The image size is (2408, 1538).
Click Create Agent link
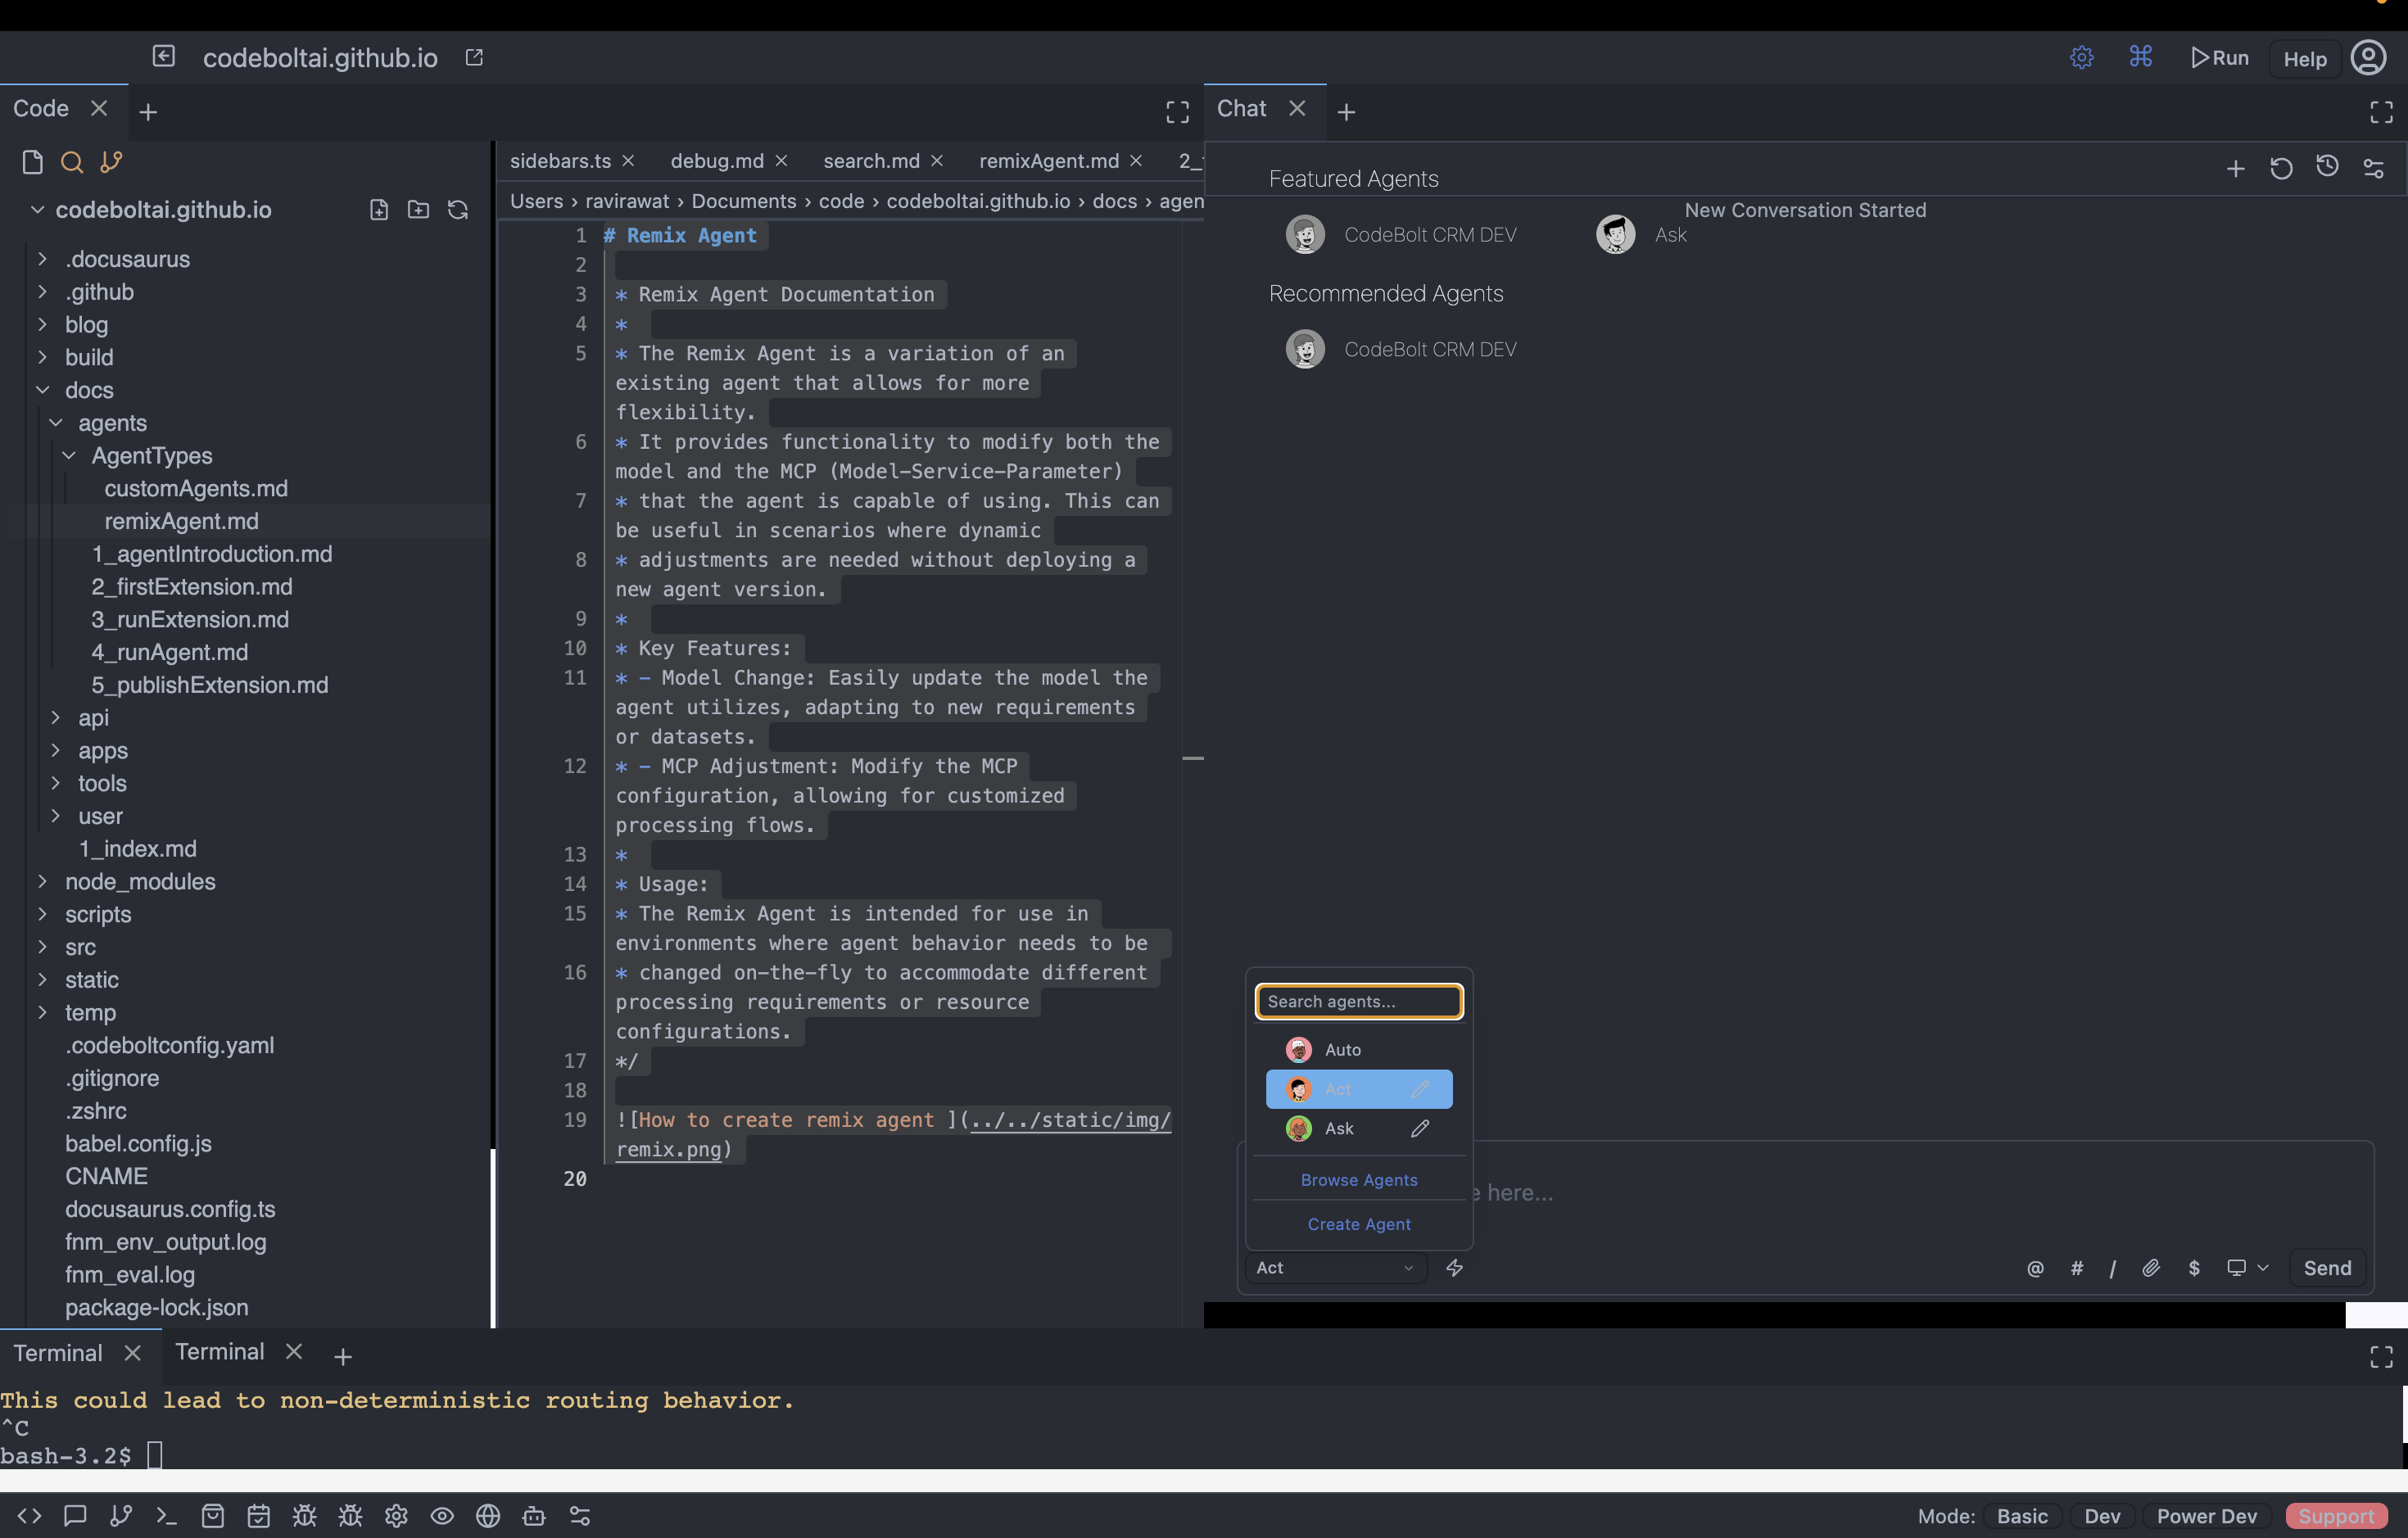point(1359,1224)
